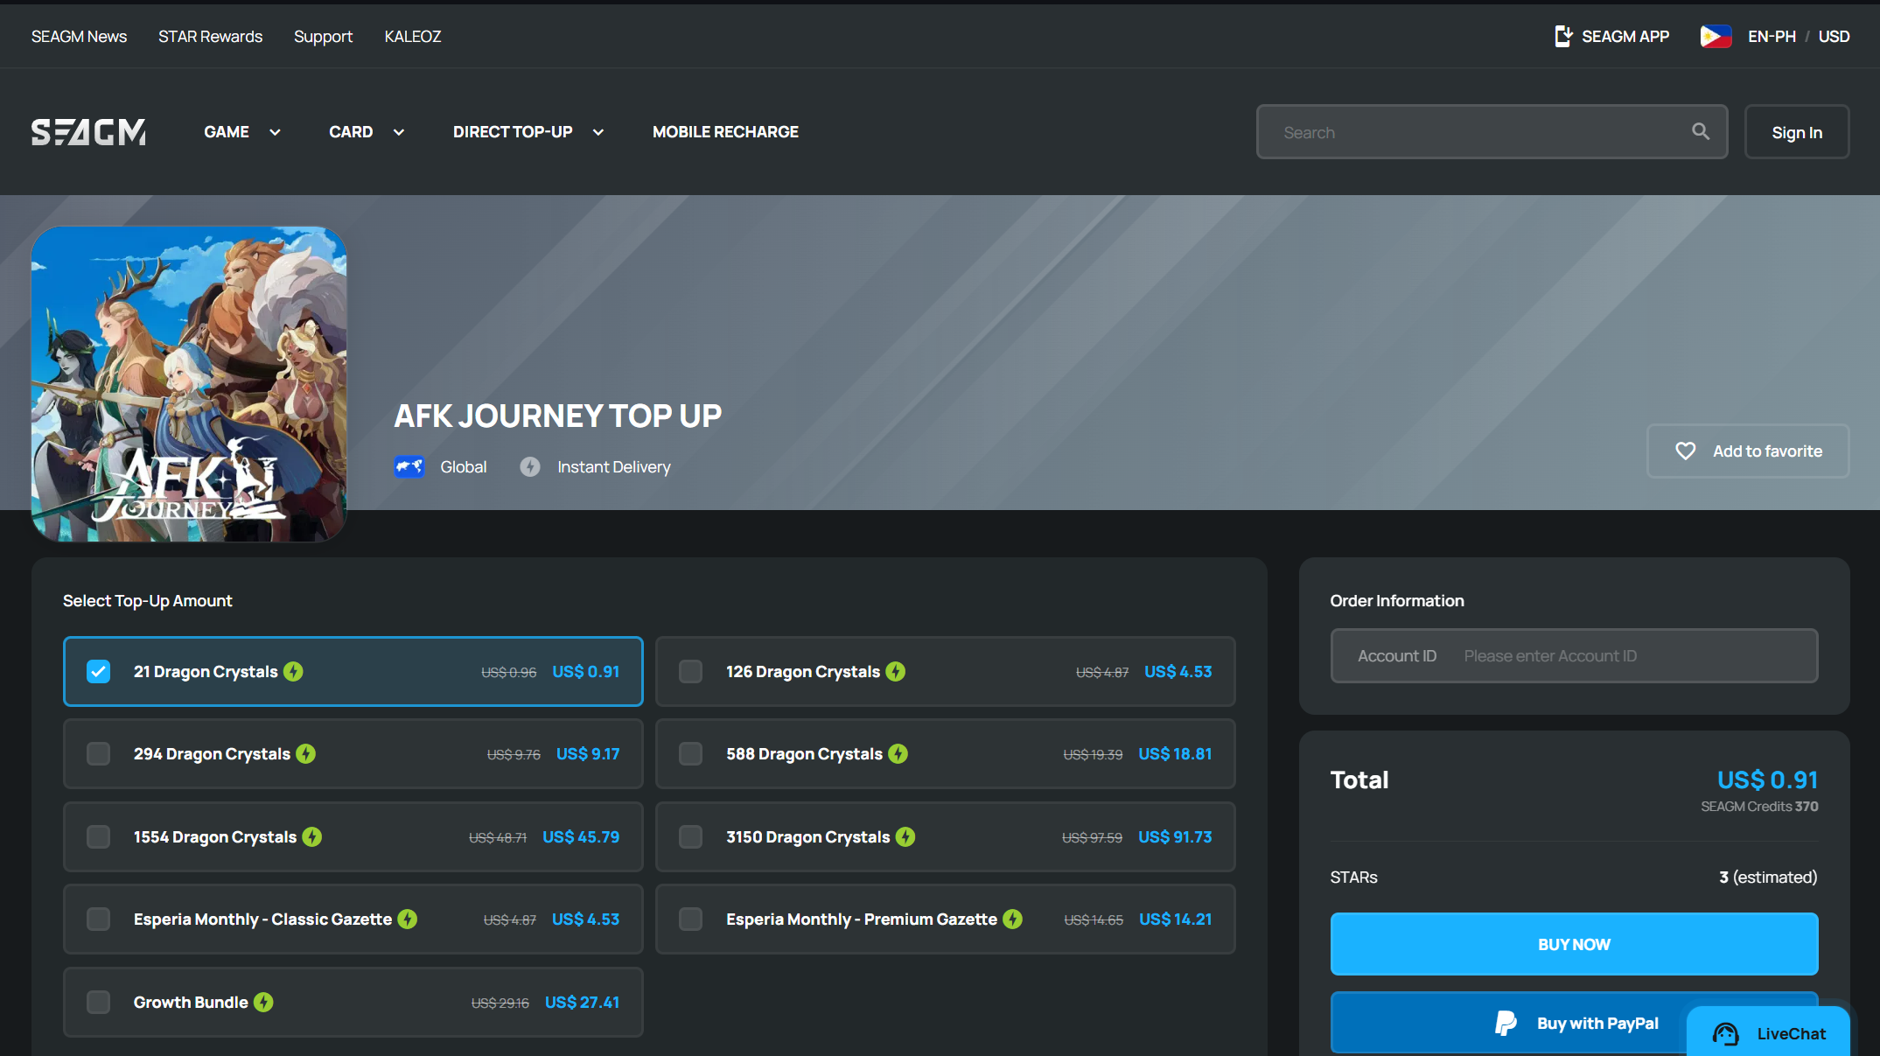Expand the DIRECT TOP-UP dropdown arrow
This screenshot has height=1056, width=1880.
(x=598, y=132)
